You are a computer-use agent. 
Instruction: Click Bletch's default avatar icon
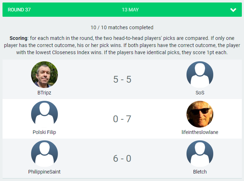tap(200, 154)
